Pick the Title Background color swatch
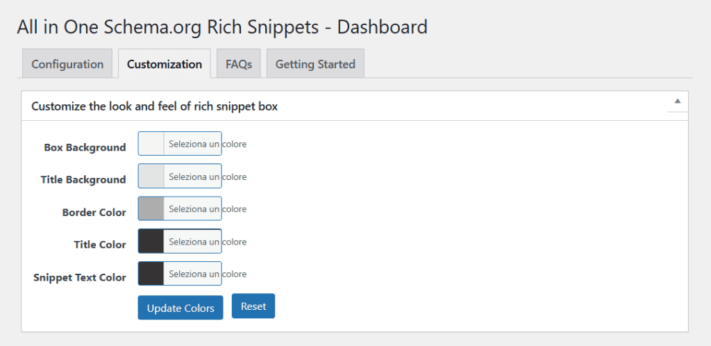The image size is (711, 346). pyautogui.click(x=151, y=176)
